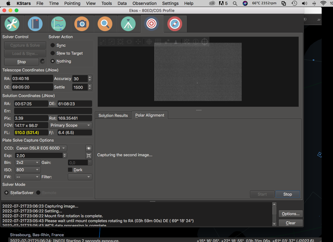Open the File menu
This screenshot has height=242, width=333.
coord(40,3)
